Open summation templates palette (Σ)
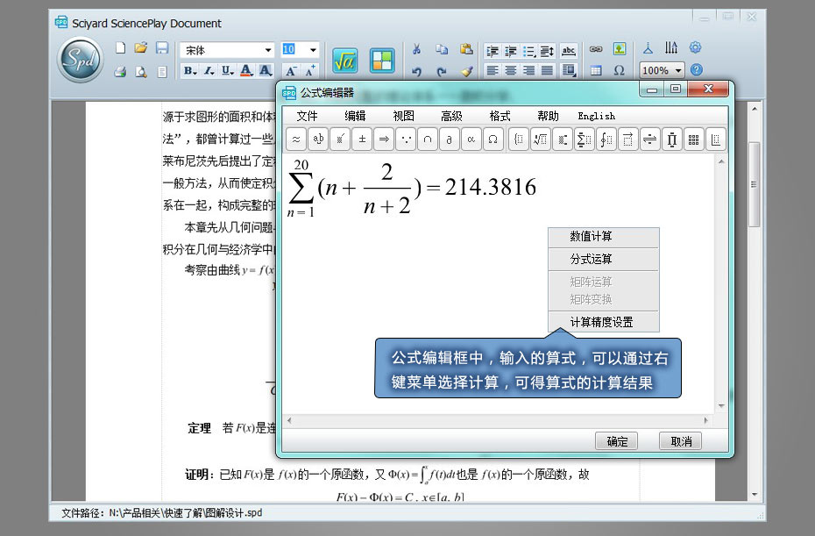Viewport: 815px width, 536px height. click(x=585, y=139)
